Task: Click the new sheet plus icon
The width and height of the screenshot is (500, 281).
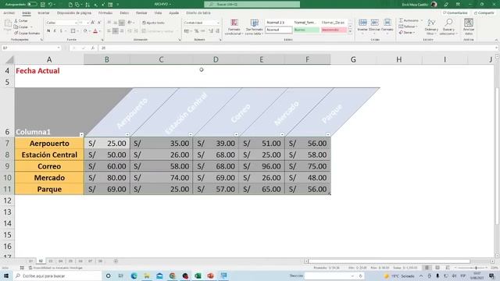Action: click(x=116, y=261)
